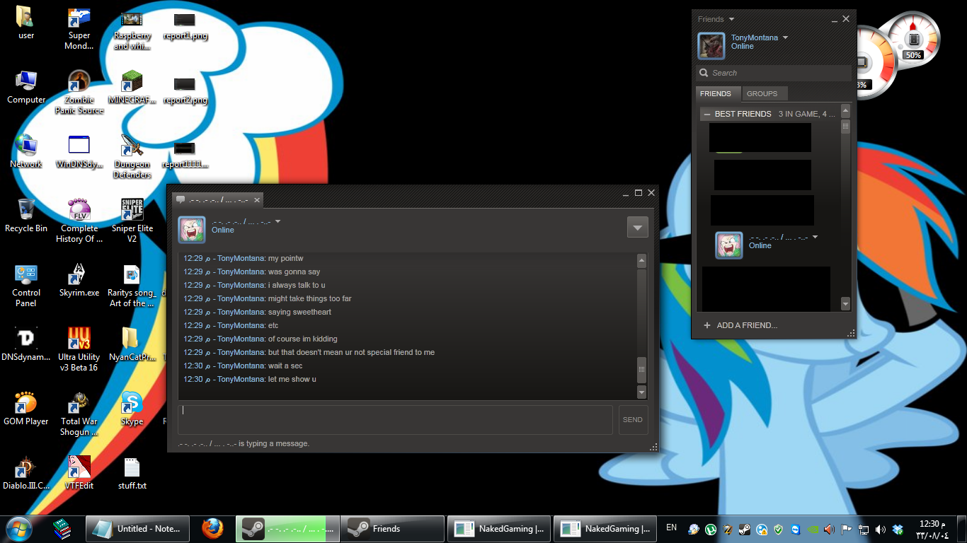Launch Firefox from taskbar
The height and width of the screenshot is (543, 967).
212,528
